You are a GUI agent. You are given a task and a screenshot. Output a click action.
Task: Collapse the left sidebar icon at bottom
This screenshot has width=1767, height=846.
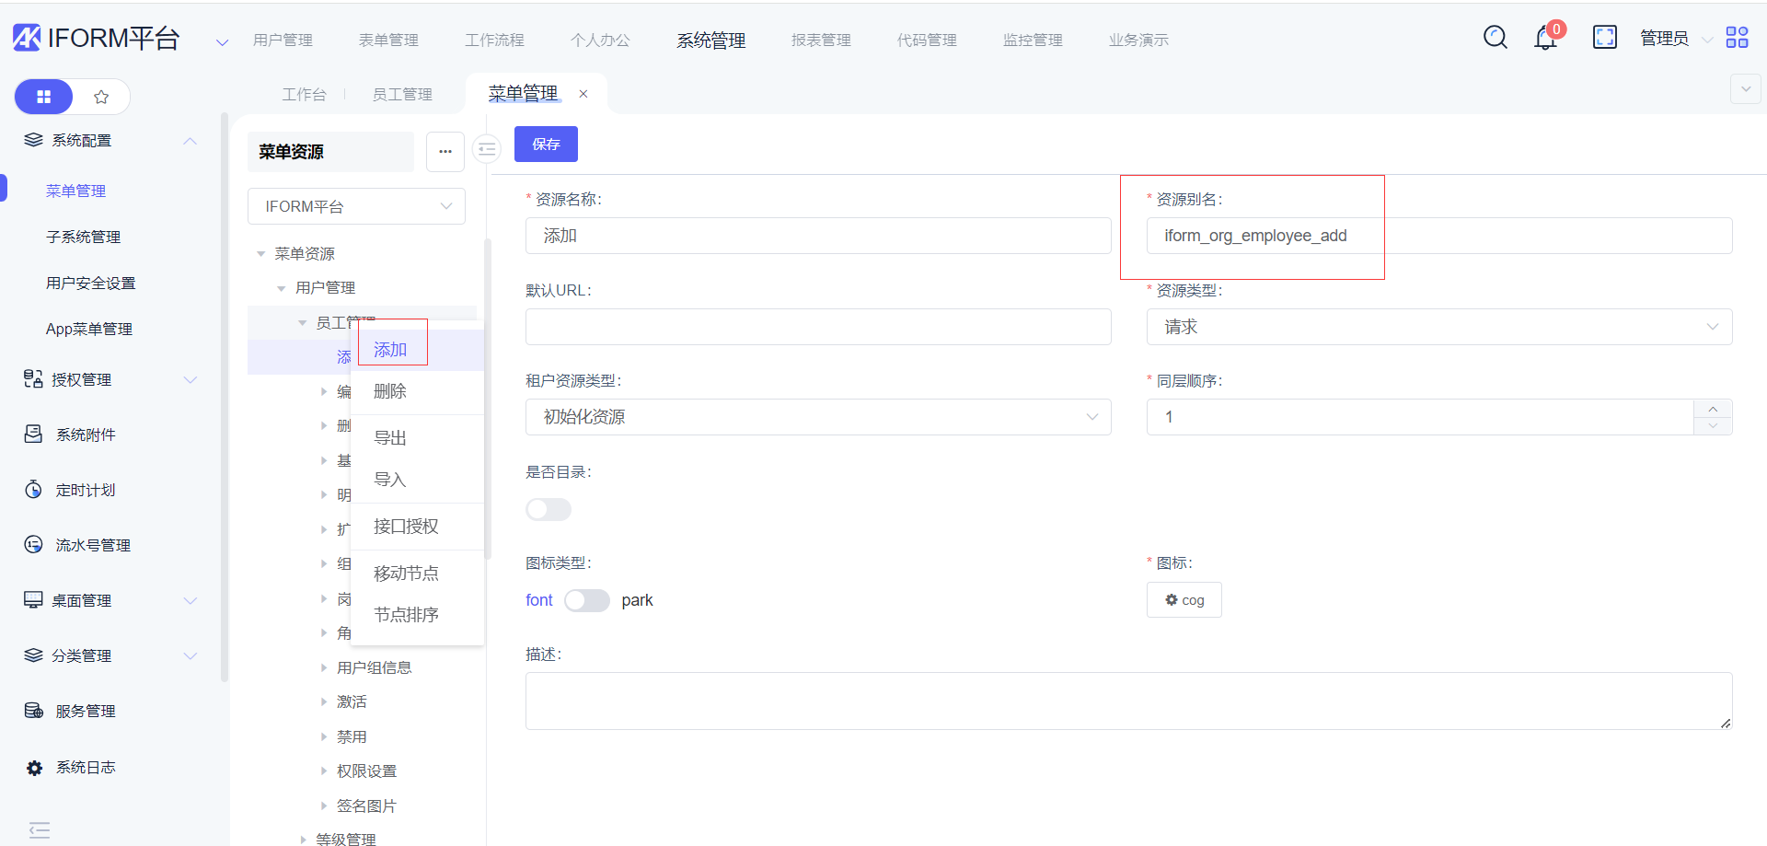point(40,829)
